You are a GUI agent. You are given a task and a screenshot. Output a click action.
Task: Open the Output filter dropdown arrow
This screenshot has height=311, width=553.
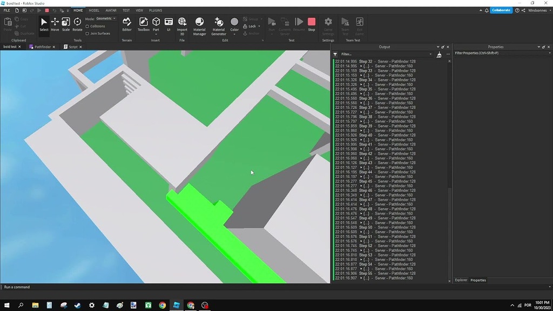[430, 55]
